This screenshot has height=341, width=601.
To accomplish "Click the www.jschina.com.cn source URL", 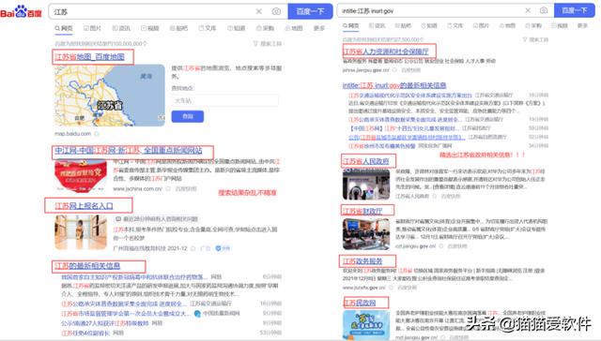I will coord(138,189).
